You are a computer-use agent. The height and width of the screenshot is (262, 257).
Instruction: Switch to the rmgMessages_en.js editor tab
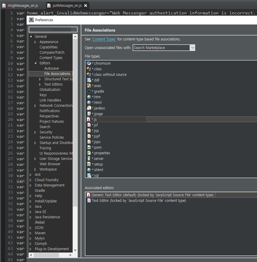[x=20, y=6]
